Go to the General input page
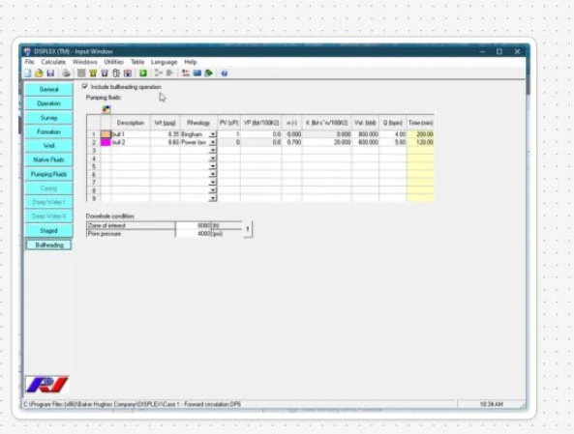The image size is (574, 434). coord(48,89)
